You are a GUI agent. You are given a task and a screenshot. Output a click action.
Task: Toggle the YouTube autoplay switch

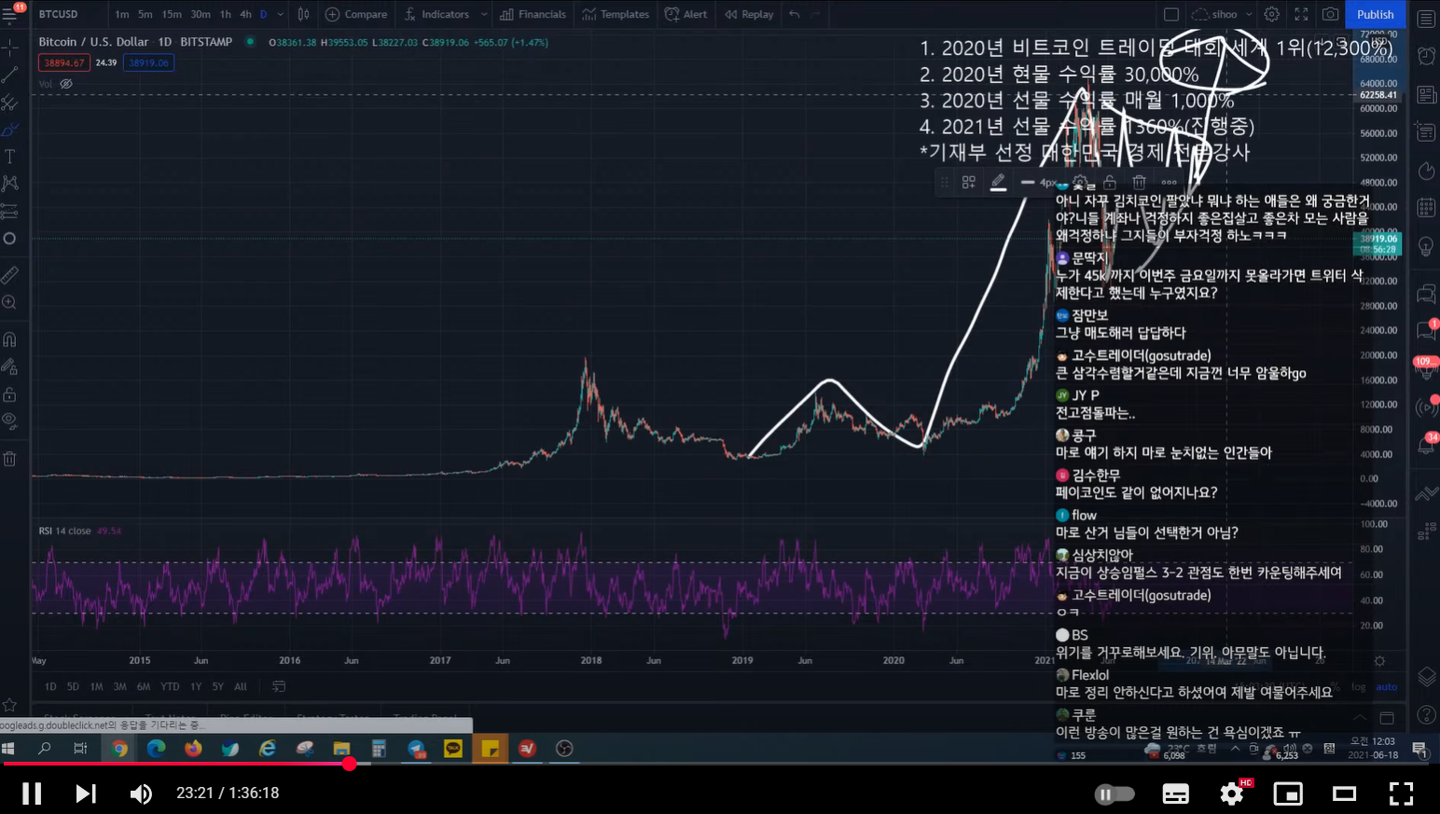(x=1115, y=794)
